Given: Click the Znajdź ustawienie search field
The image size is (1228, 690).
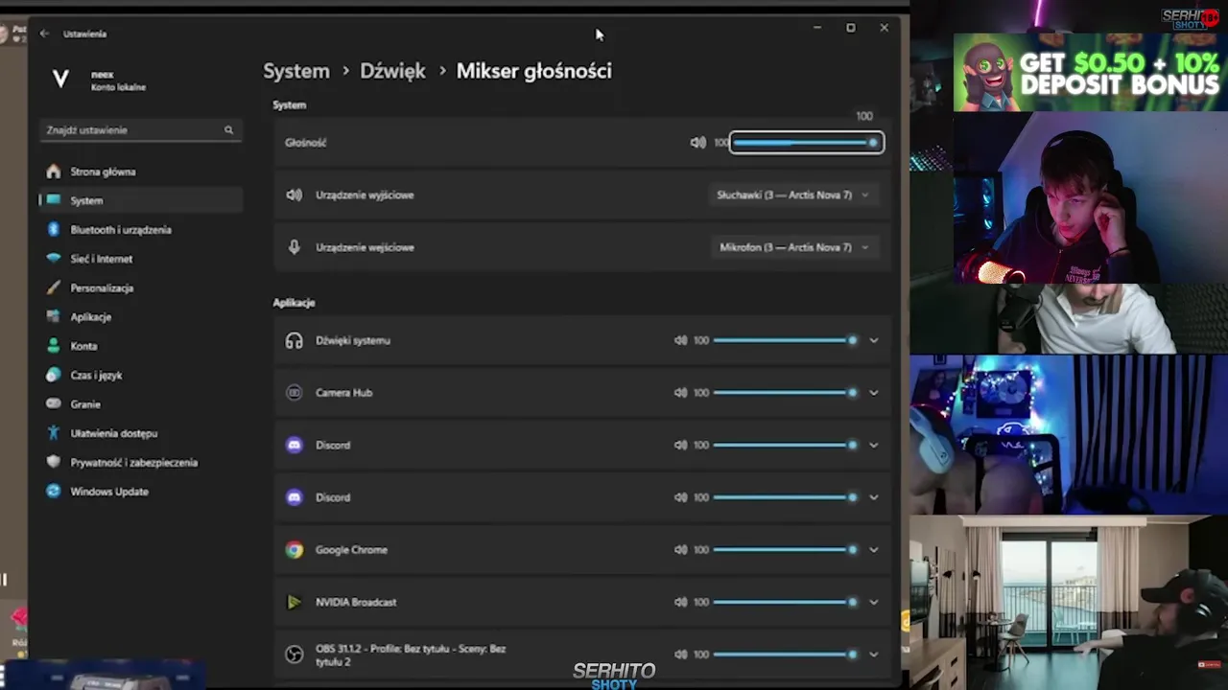Looking at the screenshot, I should click(141, 130).
